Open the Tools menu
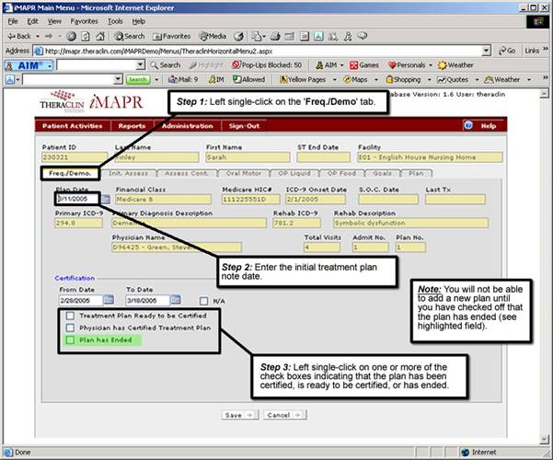The width and height of the screenshot is (553, 460). point(115,21)
